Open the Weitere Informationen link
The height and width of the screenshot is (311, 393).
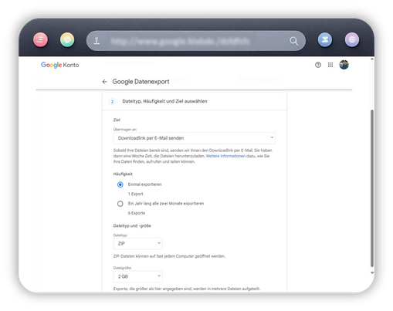(x=225, y=156)
